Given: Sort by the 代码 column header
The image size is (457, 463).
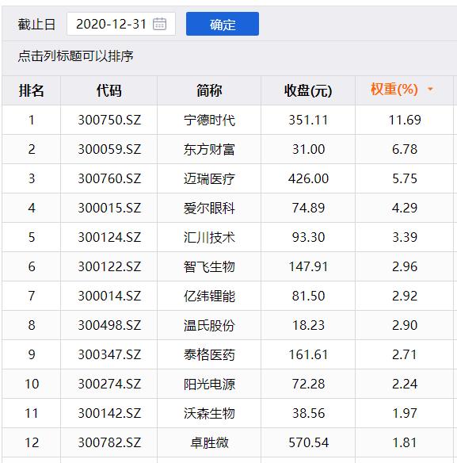Looking at the screenshot, I should (x=109, y=90).
